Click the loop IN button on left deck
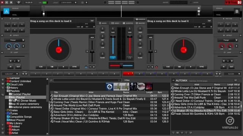This screenshot has height=136, width=243. click(x=11, y=67)
